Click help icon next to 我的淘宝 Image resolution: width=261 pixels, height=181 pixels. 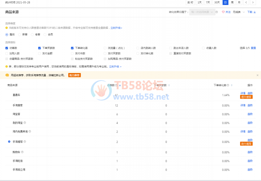point(25,123)
